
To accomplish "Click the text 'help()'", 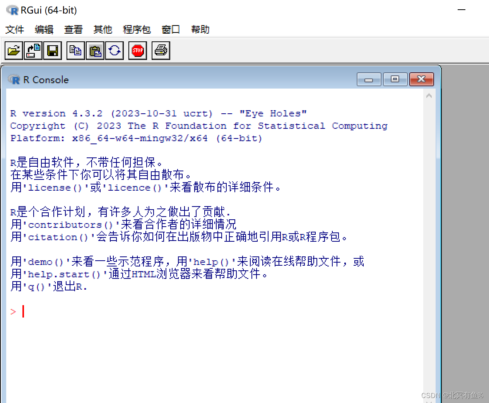I will coord(212,262).
